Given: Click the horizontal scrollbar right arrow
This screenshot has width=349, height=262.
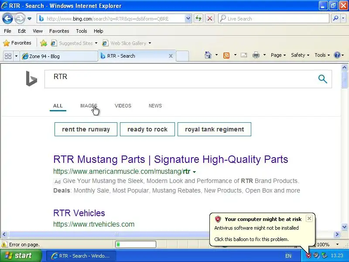Looking at the screenshot, I should [337, 234].
